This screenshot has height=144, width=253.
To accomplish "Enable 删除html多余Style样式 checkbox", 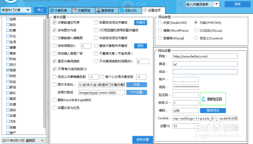I will (55, 100).
